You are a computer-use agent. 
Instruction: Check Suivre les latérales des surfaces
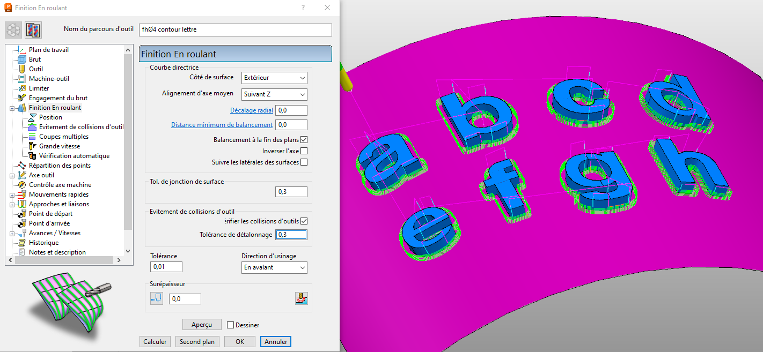[304, 162]
